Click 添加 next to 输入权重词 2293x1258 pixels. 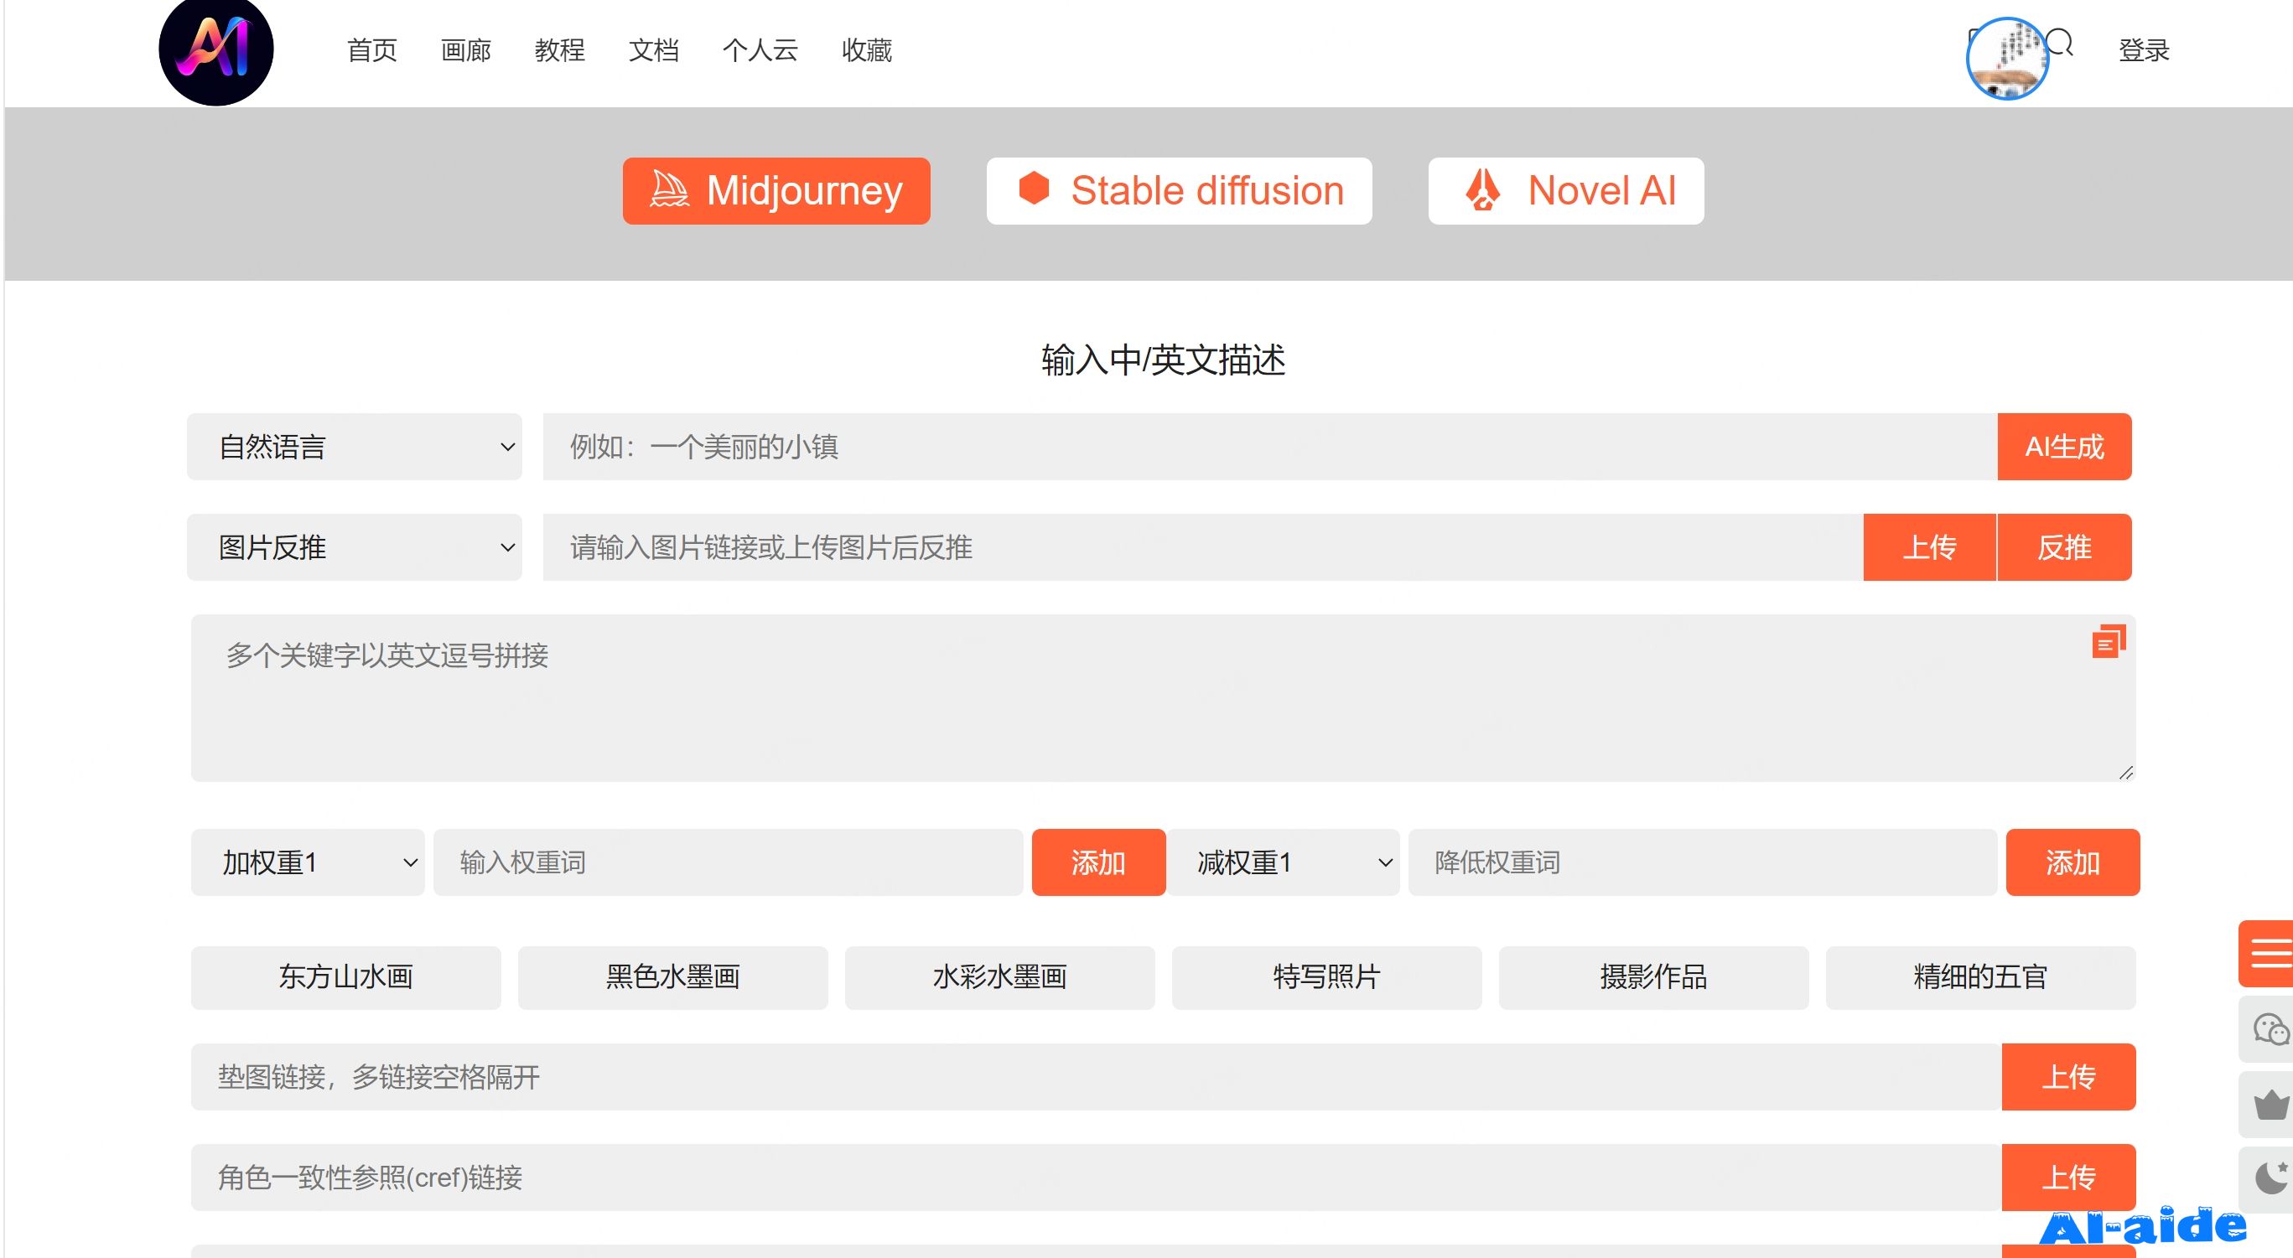click(1098, 862)
